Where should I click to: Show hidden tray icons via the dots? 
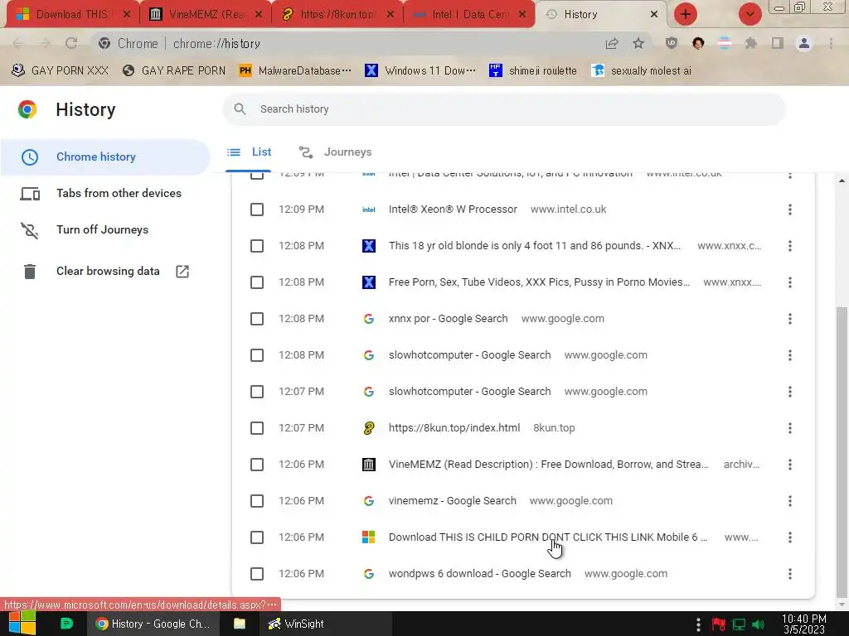[698, 624]
